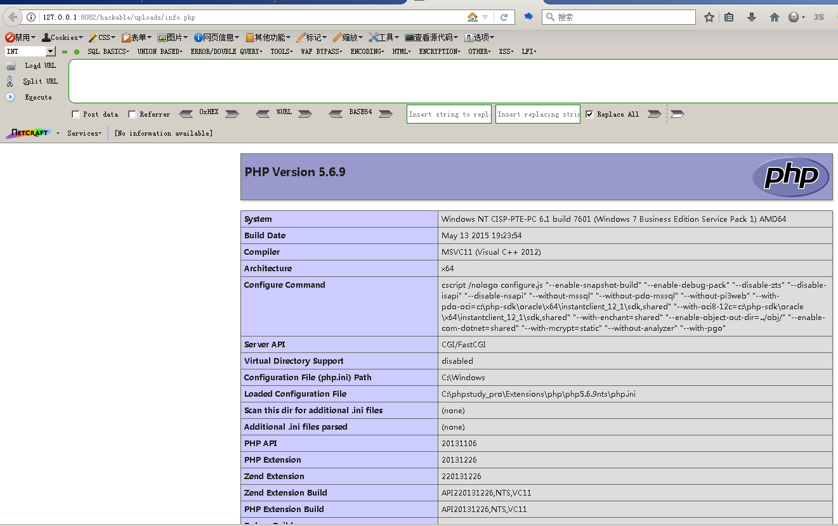Screen dimensions: 838x526
Task: Open 工具 (Tools) wrench menu
Action: 384,37
